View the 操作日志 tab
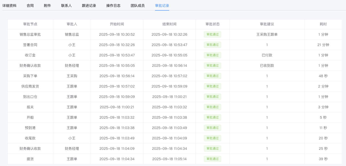346x166 pixels. tap(113, 6)
